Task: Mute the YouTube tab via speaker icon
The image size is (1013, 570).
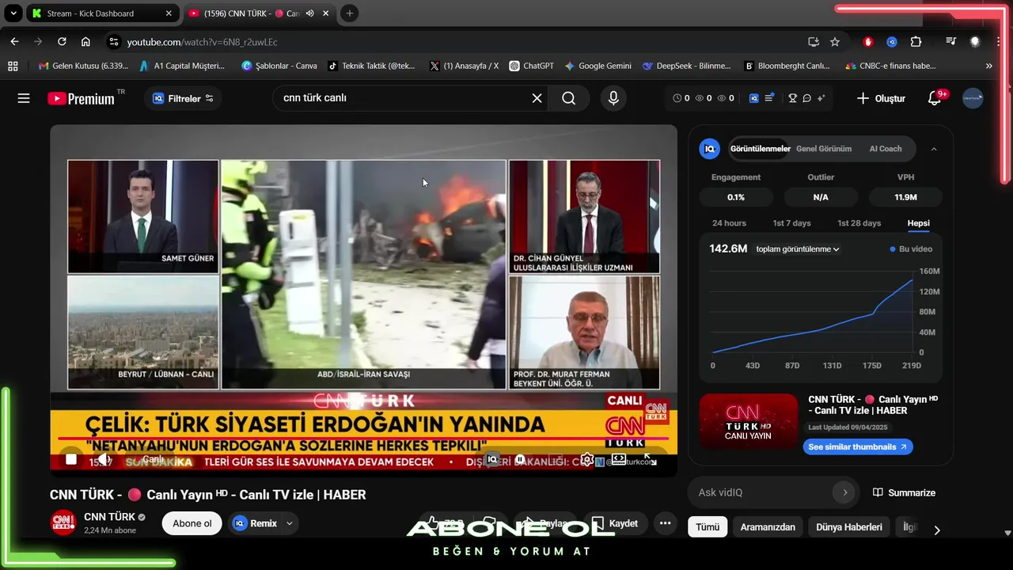Action: click(309, 13)
